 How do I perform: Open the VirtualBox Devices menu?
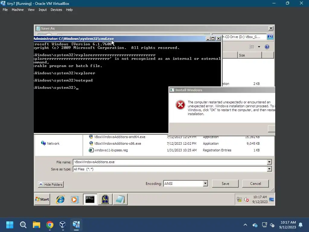[56, 10]
